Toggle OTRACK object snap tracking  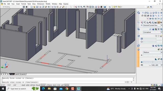tap(49, 85)
